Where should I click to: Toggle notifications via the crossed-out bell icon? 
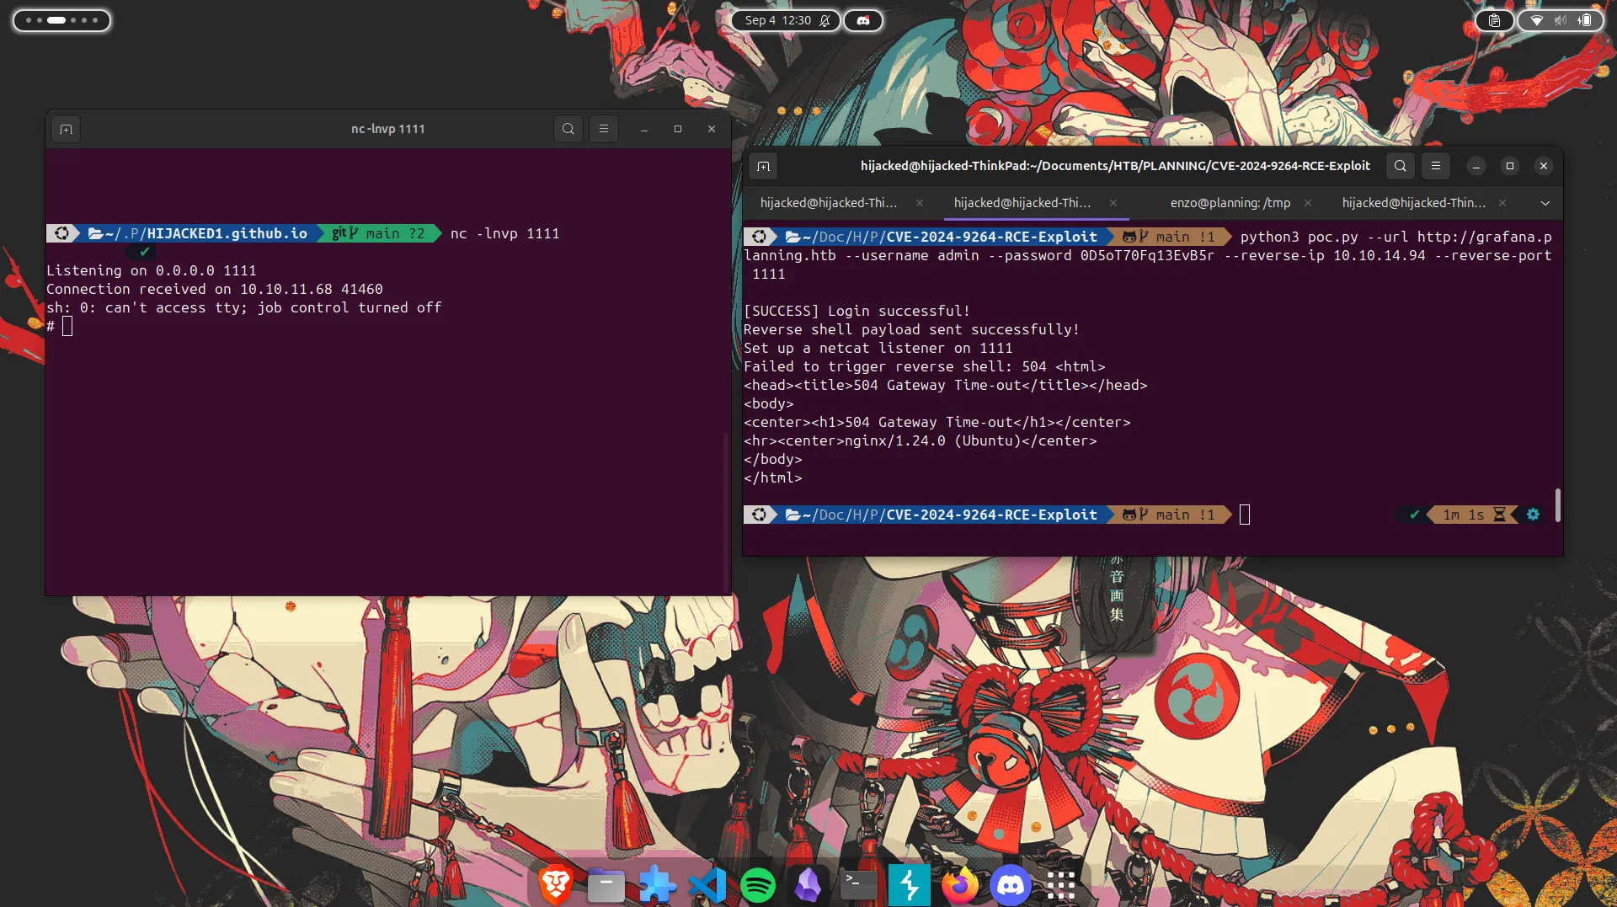[825, 20]
